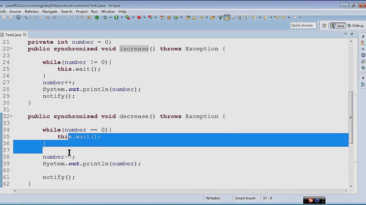The width and height of the screenshot is (366, 205).
Task: Click the Open Task folder icon
Action: 194,17
